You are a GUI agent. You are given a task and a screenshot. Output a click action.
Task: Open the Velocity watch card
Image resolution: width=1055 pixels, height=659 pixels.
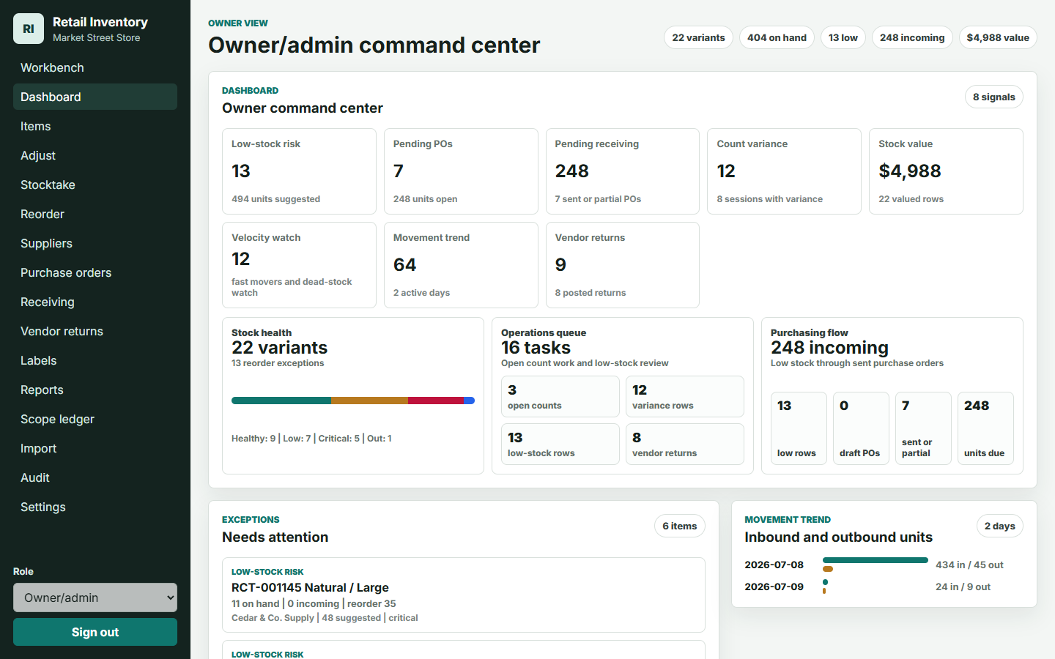(299, 265)
